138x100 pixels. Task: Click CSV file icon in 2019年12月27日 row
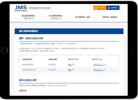(105, 70)
